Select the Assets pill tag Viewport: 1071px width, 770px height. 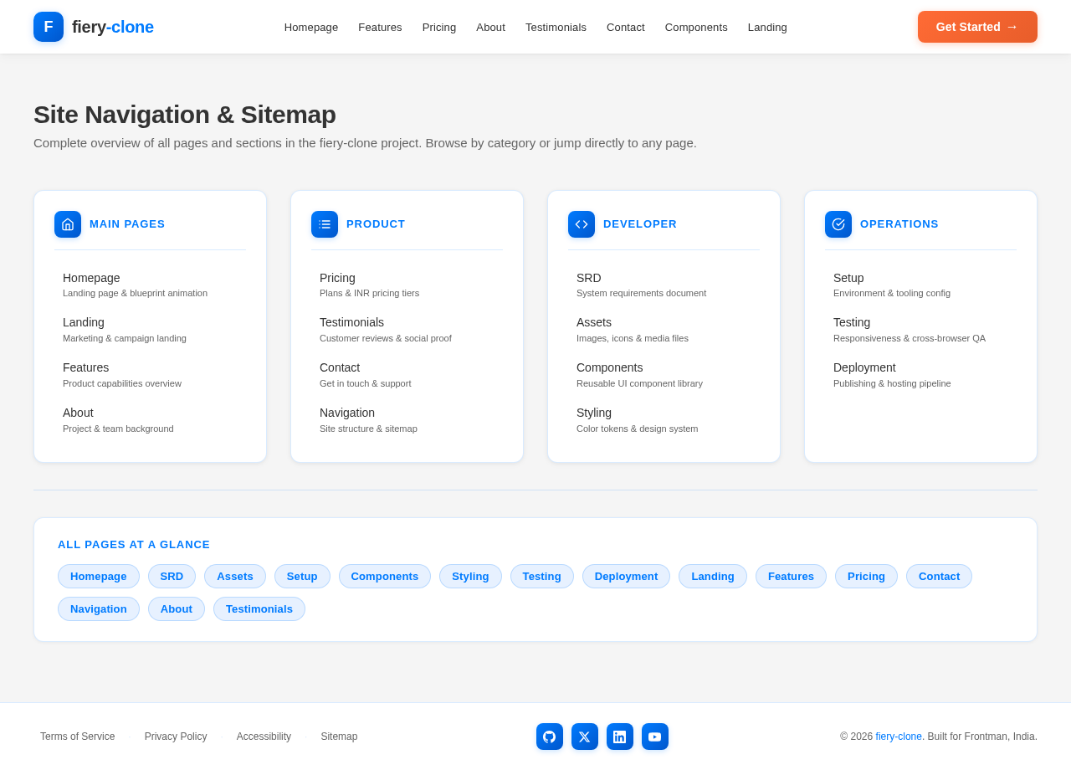235,577
